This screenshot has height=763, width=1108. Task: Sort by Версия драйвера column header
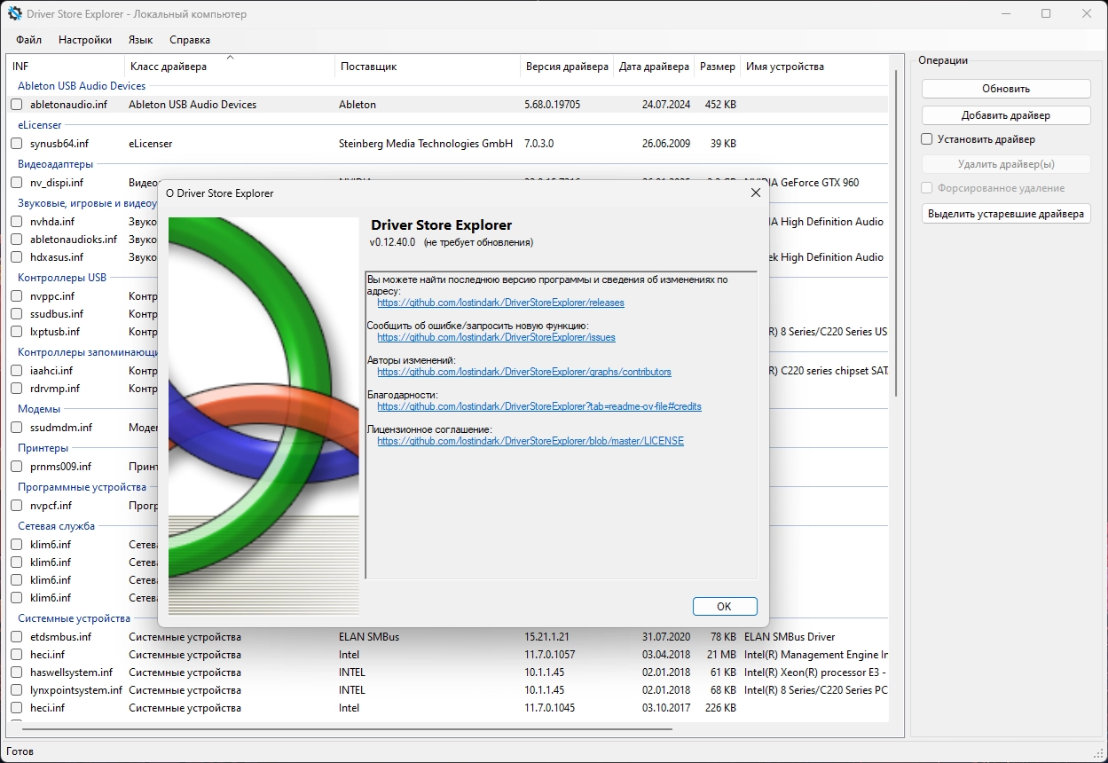click(x=567, y=67)
